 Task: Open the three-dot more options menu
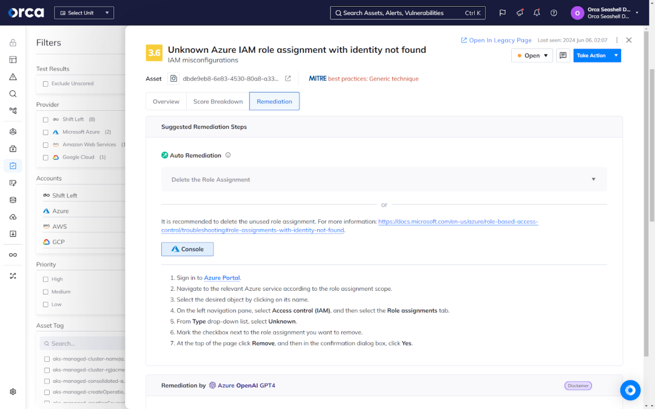[x=617, y=40]
